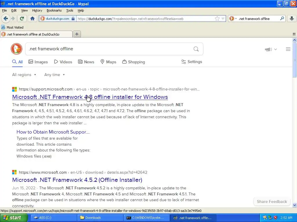Click the padlock site identity icon
Screen dimensions: 297x222
tap(73, 18)
